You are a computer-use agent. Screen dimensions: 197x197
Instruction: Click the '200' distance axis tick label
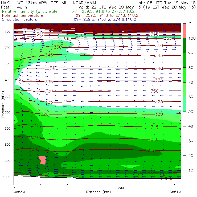(121, 188)
